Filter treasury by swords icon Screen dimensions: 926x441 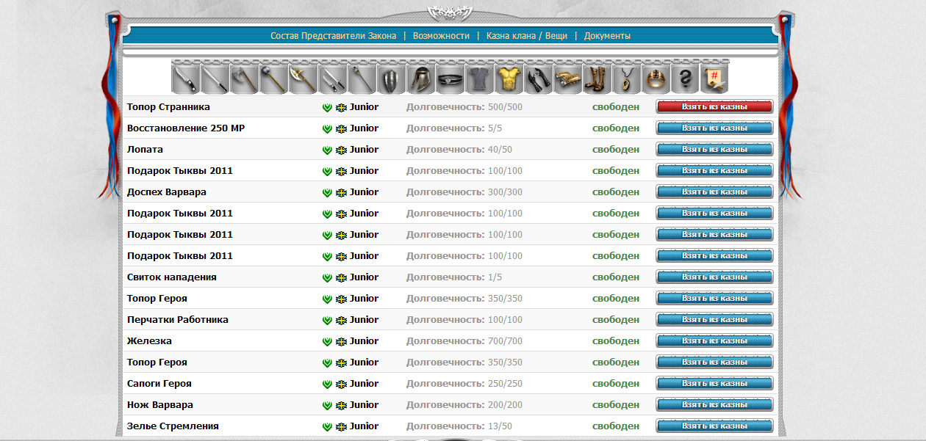(x=215, y=78)
